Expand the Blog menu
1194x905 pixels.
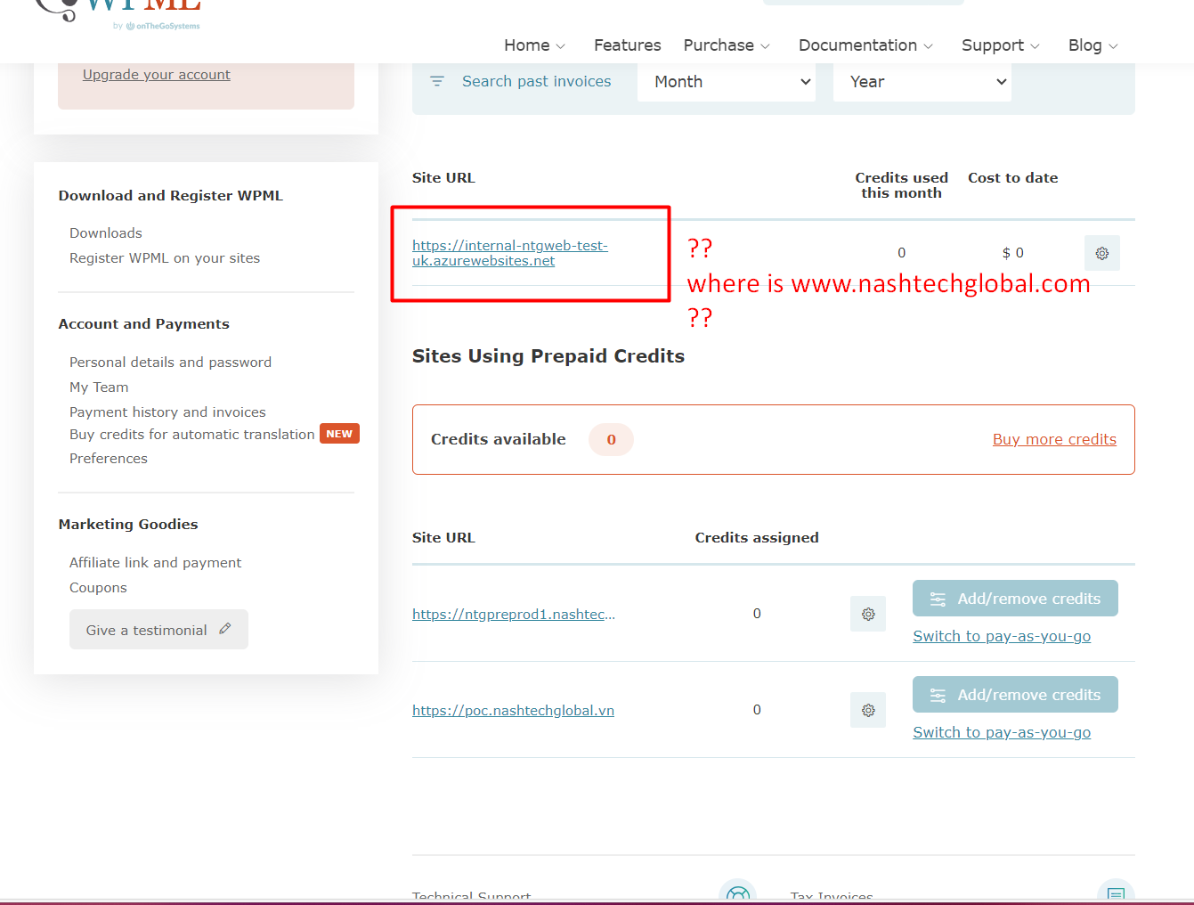tap(1093, 45)
